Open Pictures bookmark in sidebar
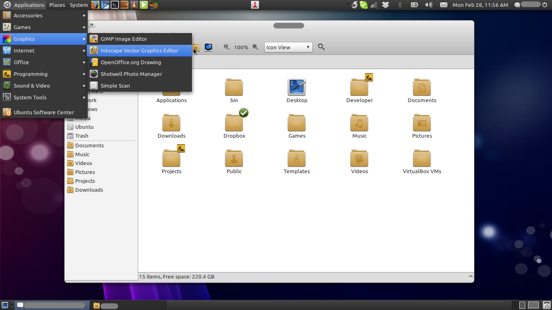Image resolution: width=552 pixels, height=310 pixels. click(101, 172)
